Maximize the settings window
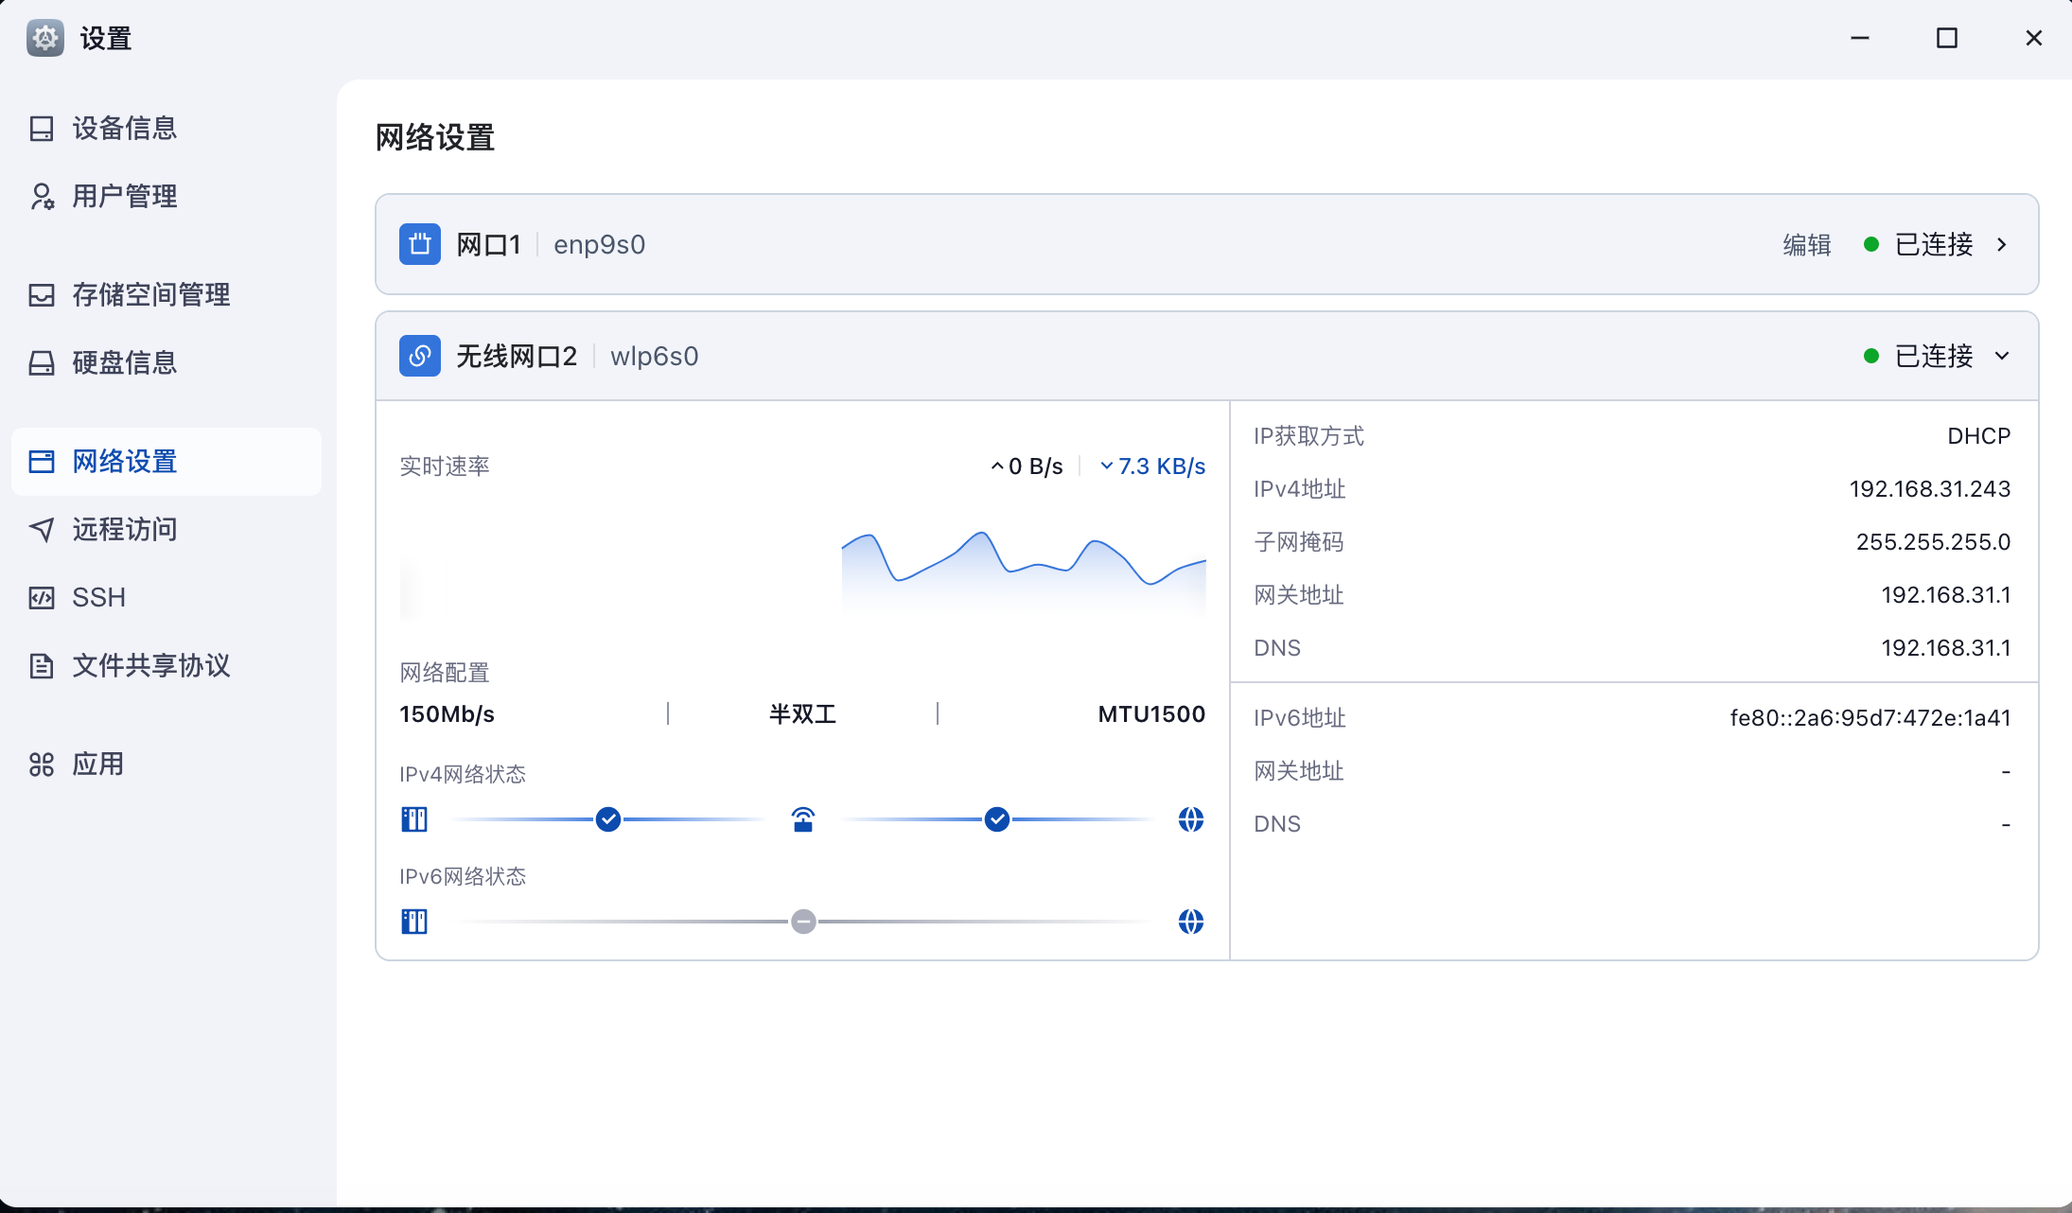2072x1213 pixels. tap(1947, 38)
